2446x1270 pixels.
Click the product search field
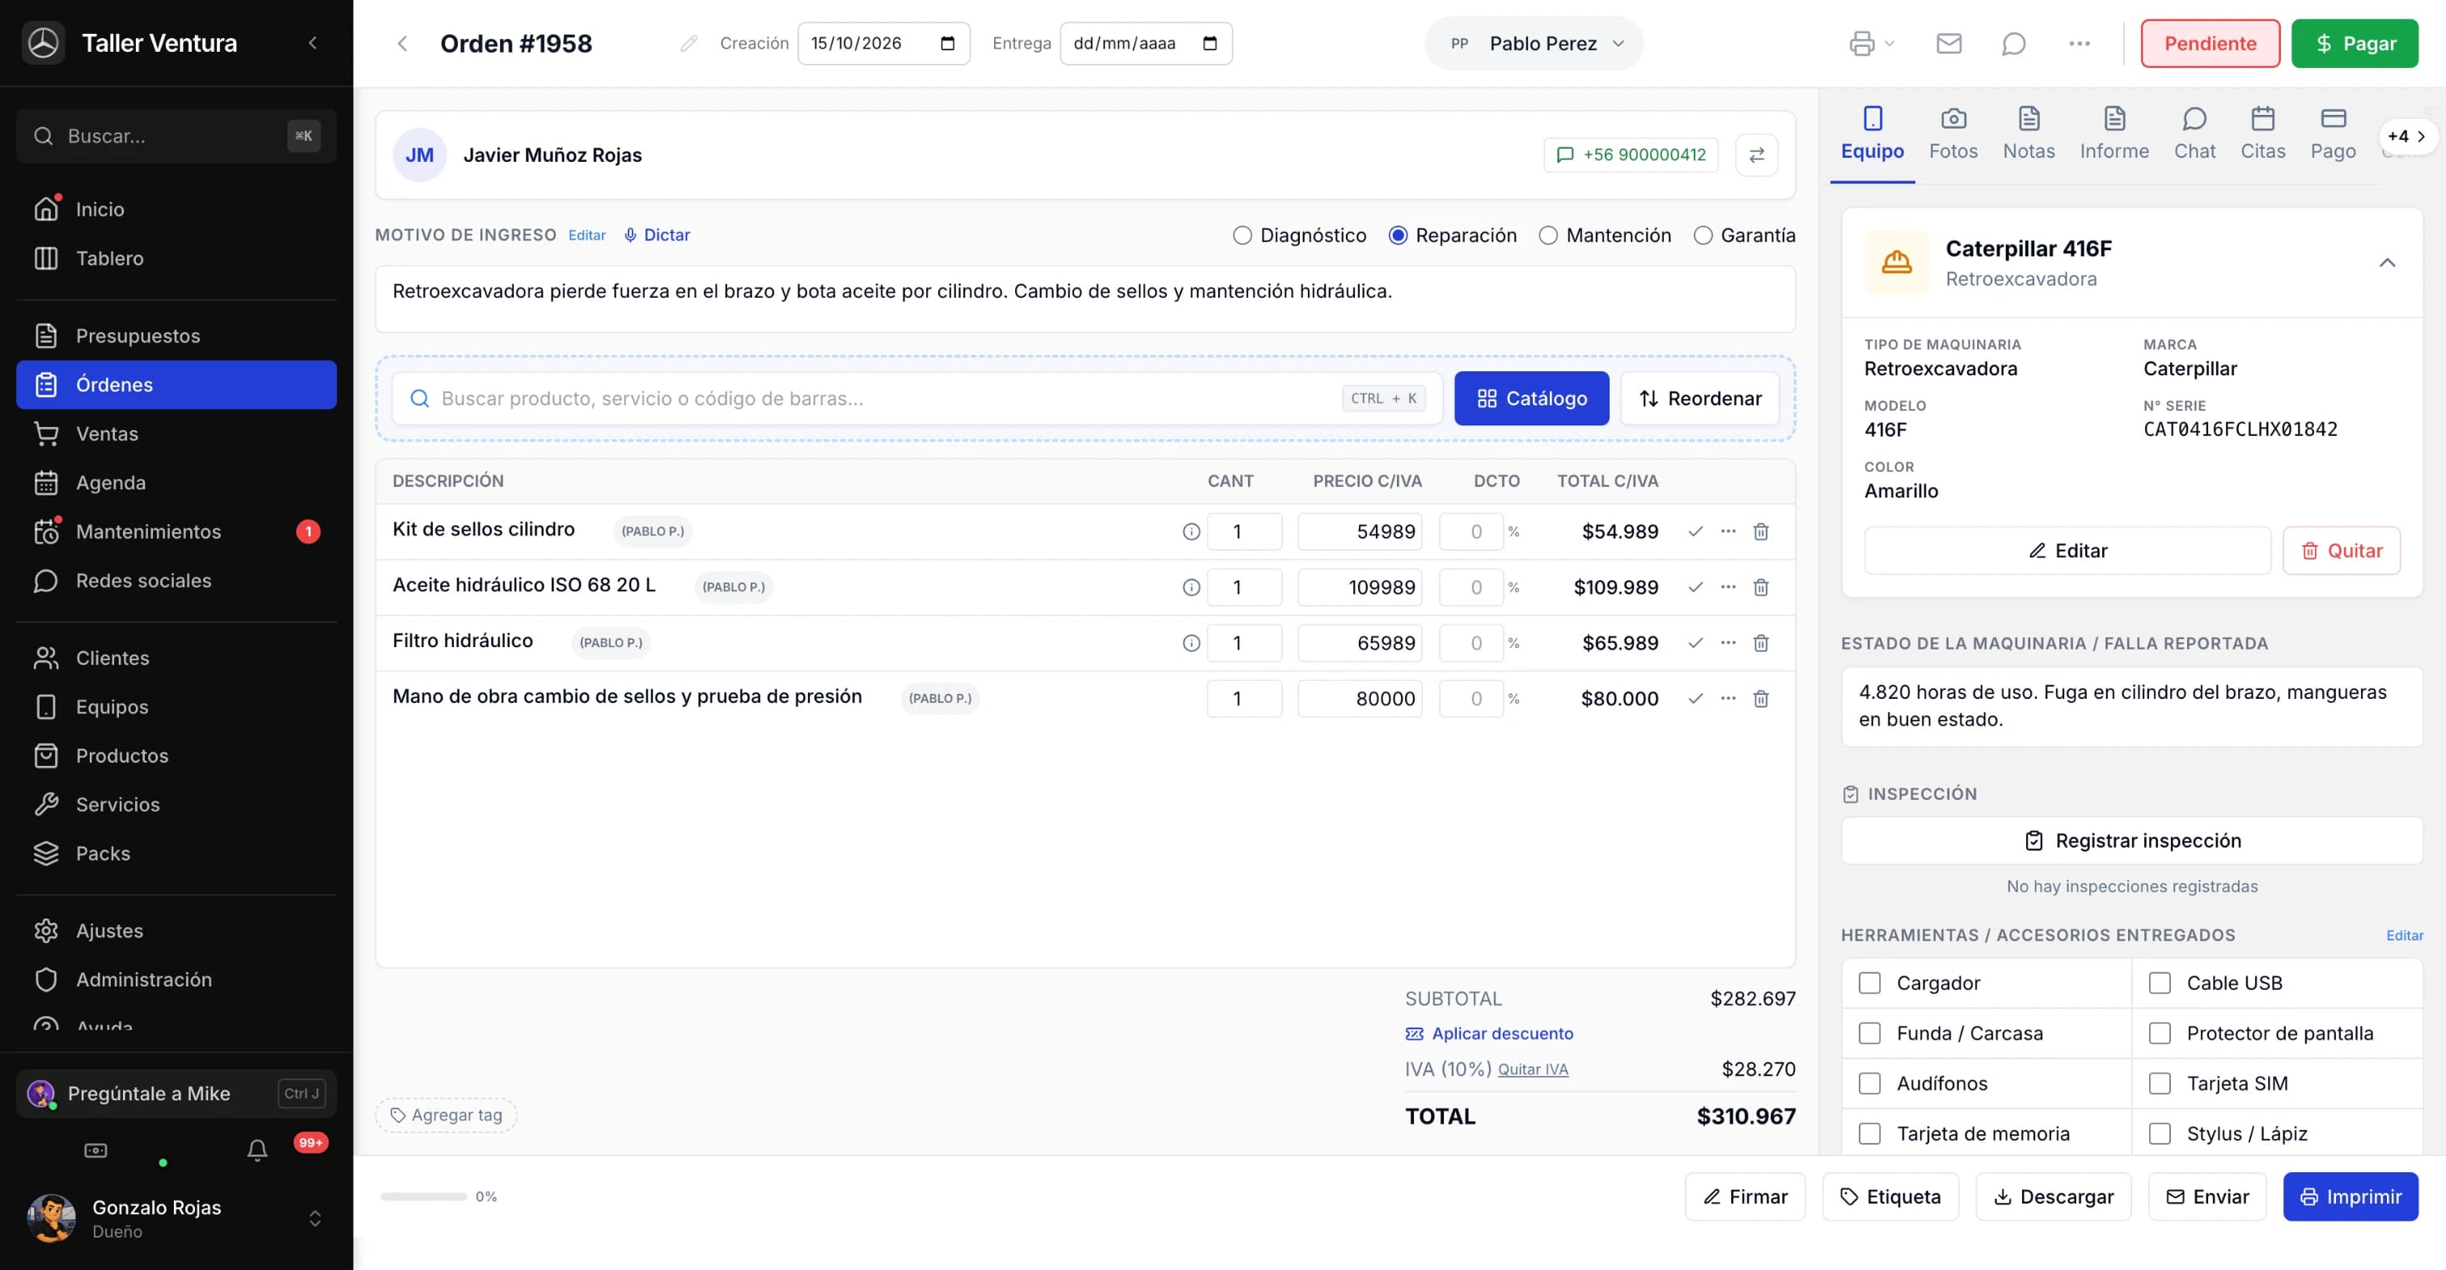916,399
